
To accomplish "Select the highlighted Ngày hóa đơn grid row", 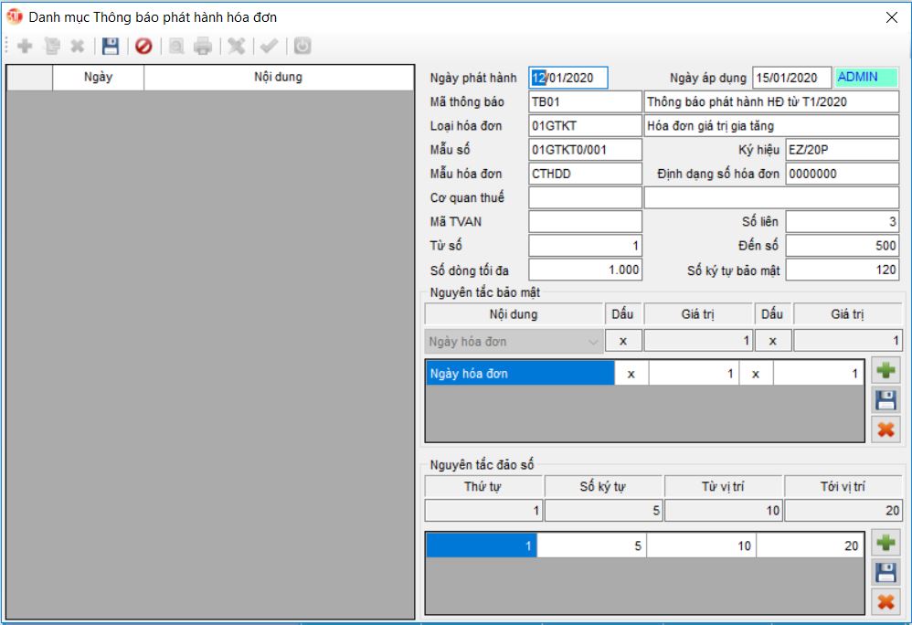I will tap(520, 373).
